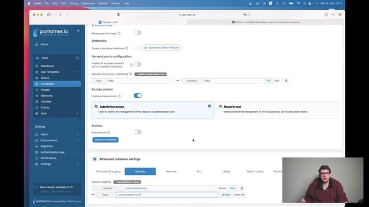This screenshot has height=207, width=369.
Task: Choose Volume type for the mapping
Action: click(x=223, y=188)
